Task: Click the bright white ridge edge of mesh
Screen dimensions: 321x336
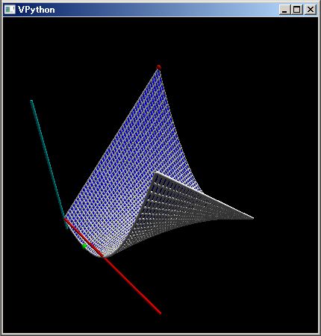Action: click(204, 195)
